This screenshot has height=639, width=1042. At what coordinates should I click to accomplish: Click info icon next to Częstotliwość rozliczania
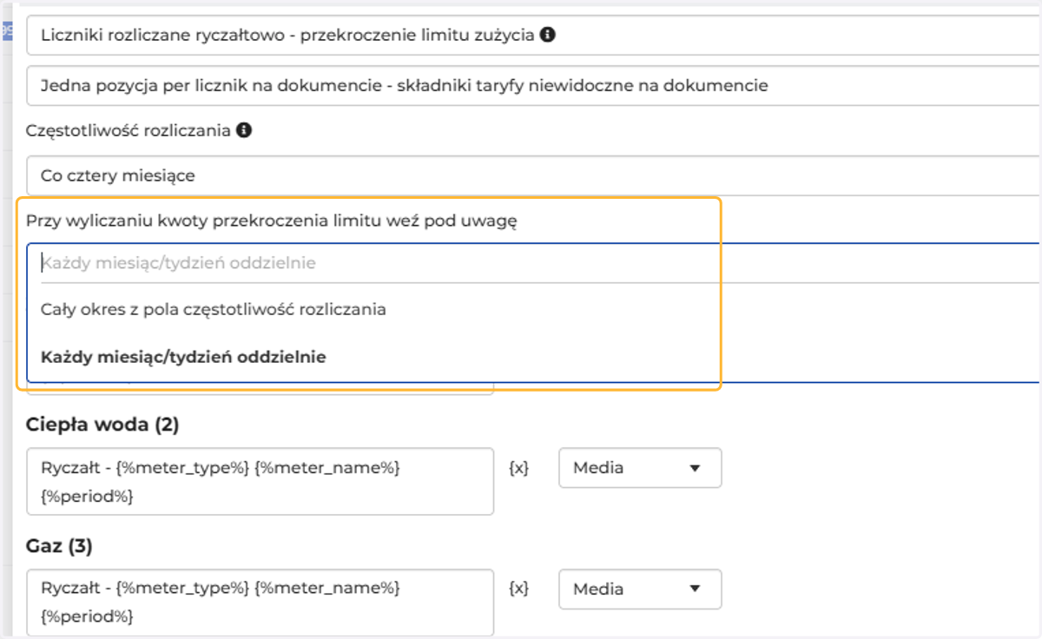tap(244, 130)
